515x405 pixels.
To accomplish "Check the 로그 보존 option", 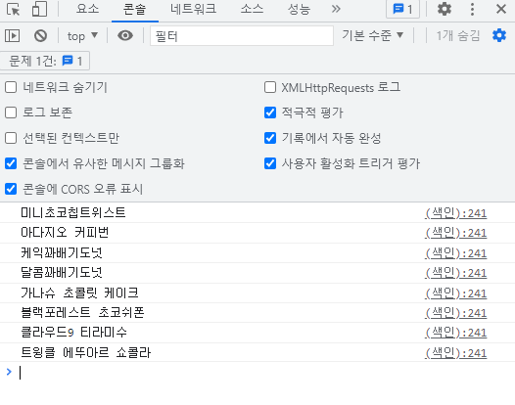I will 11,112.
